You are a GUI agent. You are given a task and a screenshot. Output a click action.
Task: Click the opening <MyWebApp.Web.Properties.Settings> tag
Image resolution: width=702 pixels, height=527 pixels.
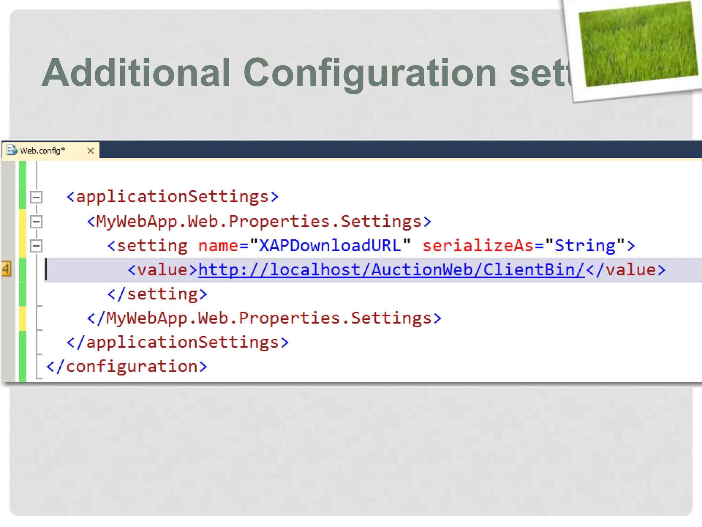(x=259, y=222)
